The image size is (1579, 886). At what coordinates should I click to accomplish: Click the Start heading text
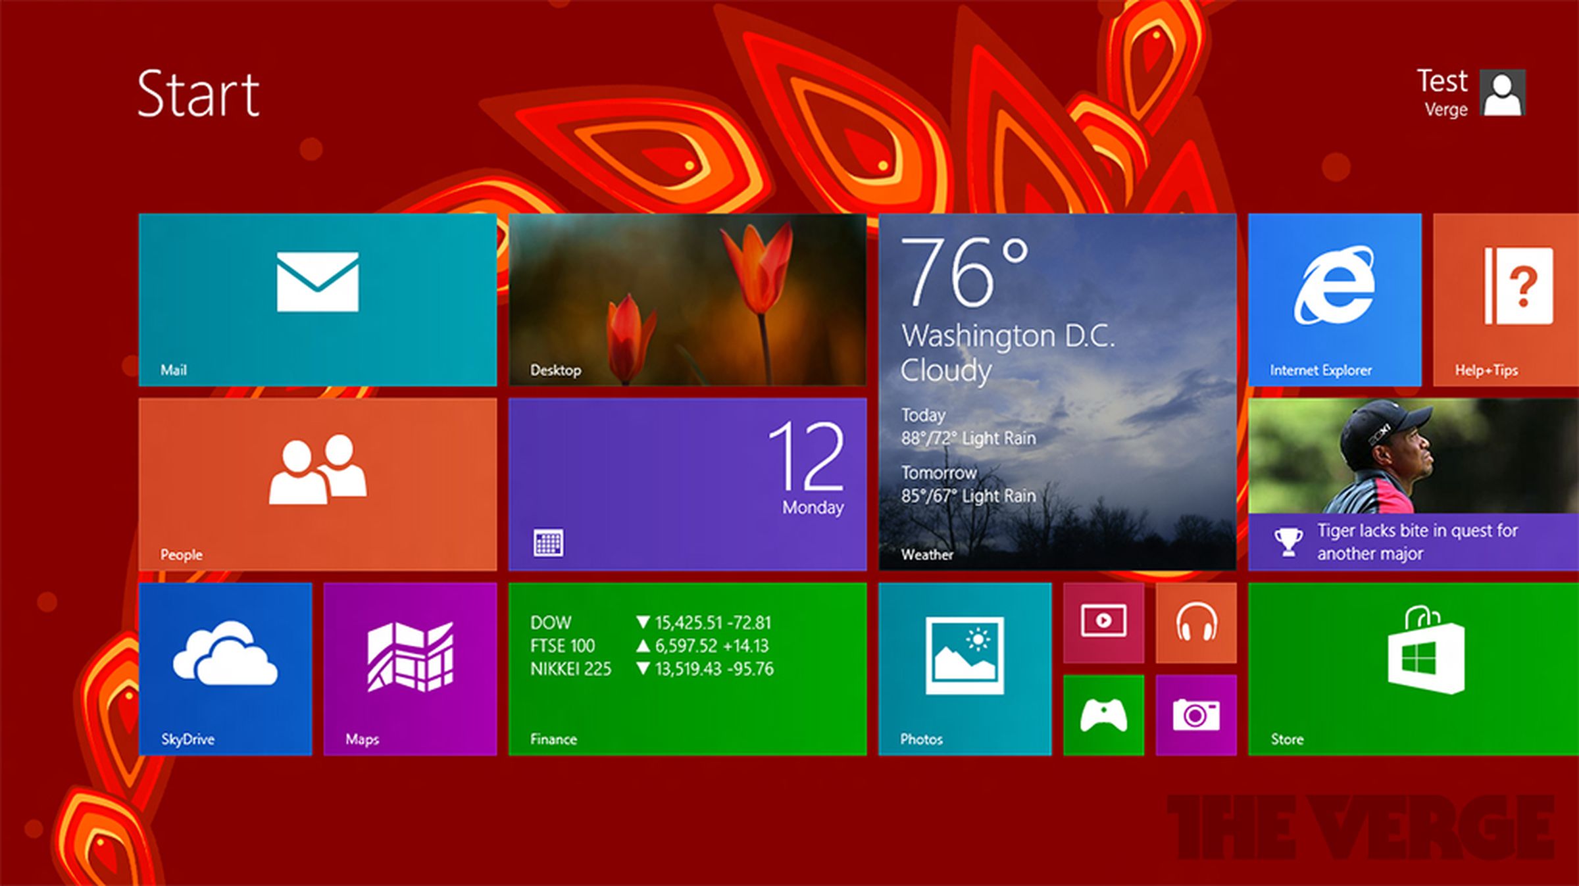[x=199, y=94]
